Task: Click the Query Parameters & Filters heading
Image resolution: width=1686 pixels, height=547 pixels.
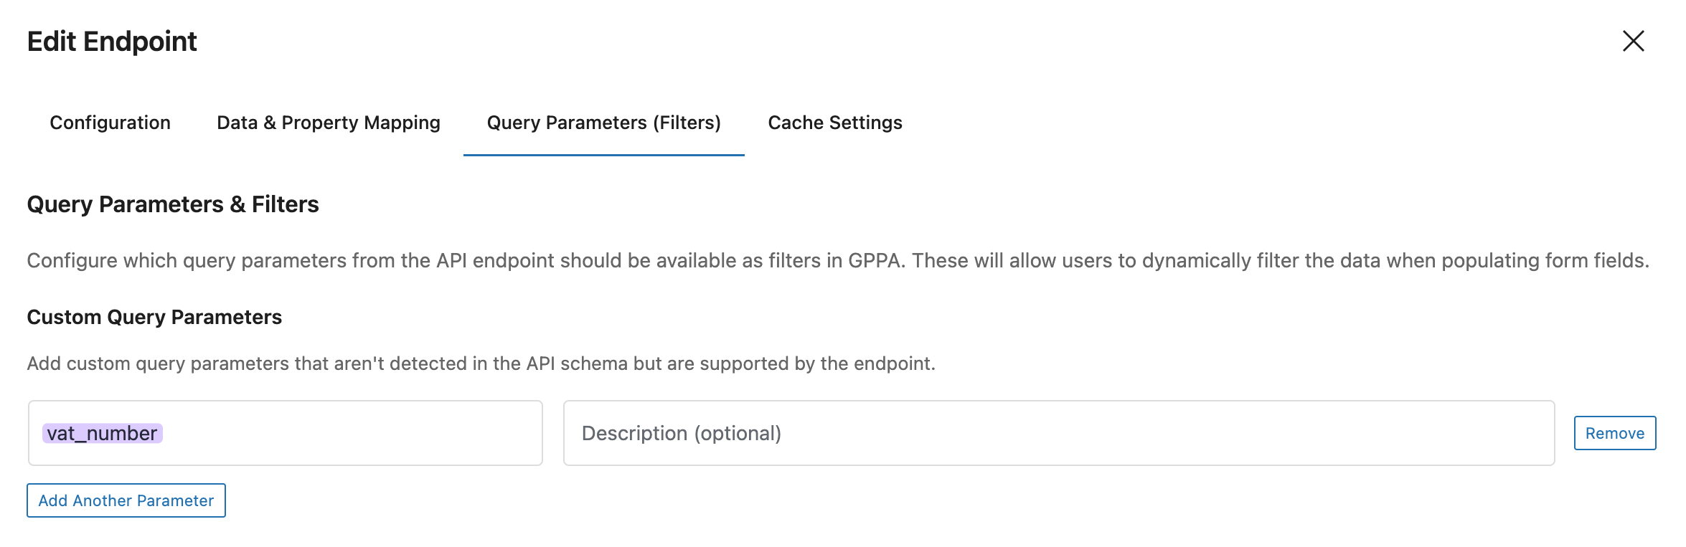Action: tap(172, 204)
